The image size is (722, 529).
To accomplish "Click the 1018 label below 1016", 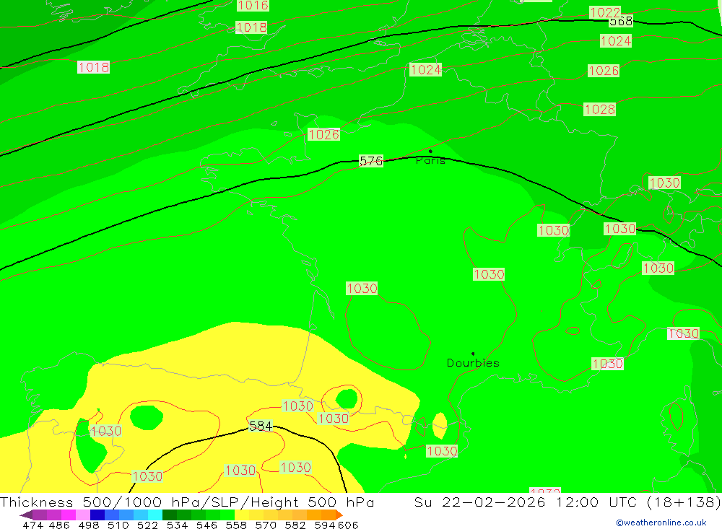I will pos(251,27).
